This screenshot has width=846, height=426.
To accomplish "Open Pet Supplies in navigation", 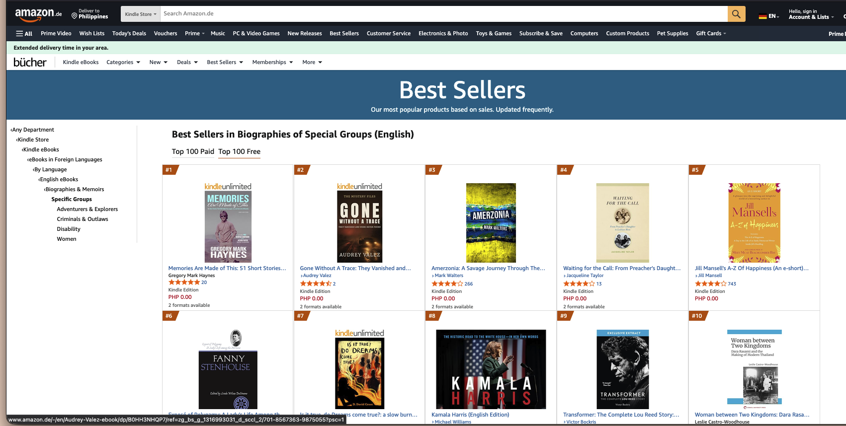I will [x=673, y=33].
